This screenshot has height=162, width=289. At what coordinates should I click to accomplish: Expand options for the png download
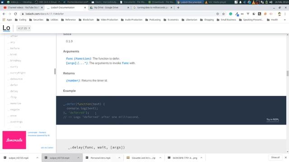point(201,158)
